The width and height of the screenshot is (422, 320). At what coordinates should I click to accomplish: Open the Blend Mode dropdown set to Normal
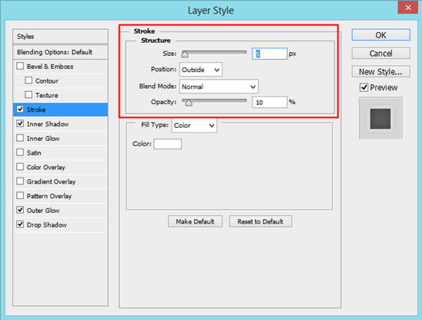[219, 87]
